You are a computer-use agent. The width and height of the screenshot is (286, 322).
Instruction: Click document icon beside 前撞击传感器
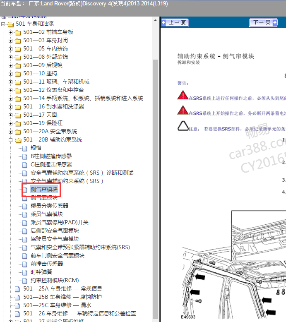(25, 264)
